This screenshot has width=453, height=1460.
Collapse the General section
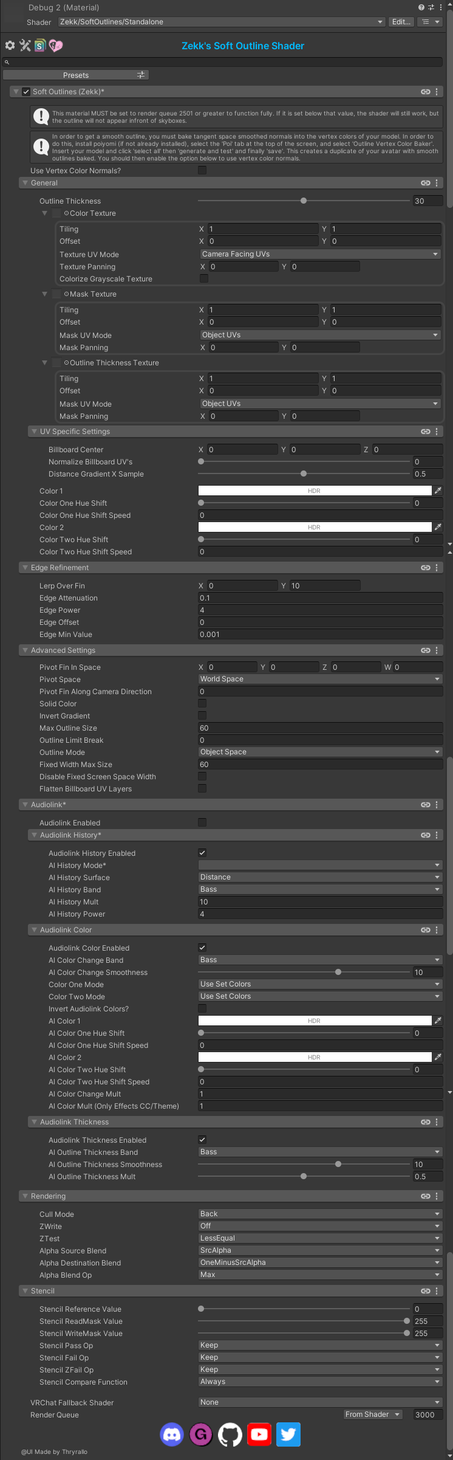[25, 183]
